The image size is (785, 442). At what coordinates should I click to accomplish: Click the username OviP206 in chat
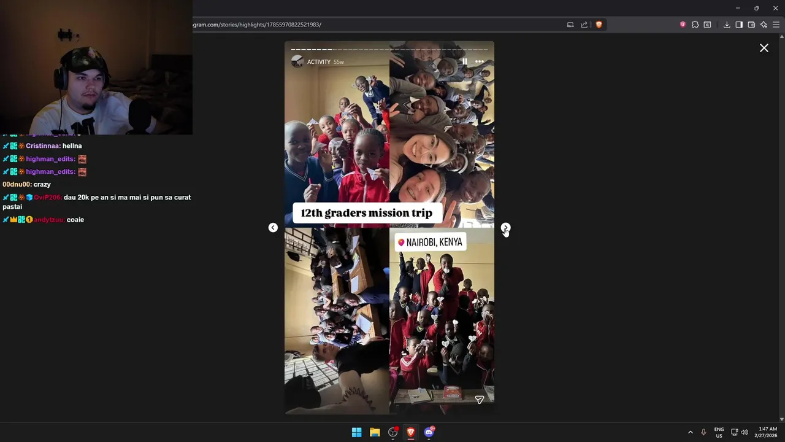tap(47, 198)
